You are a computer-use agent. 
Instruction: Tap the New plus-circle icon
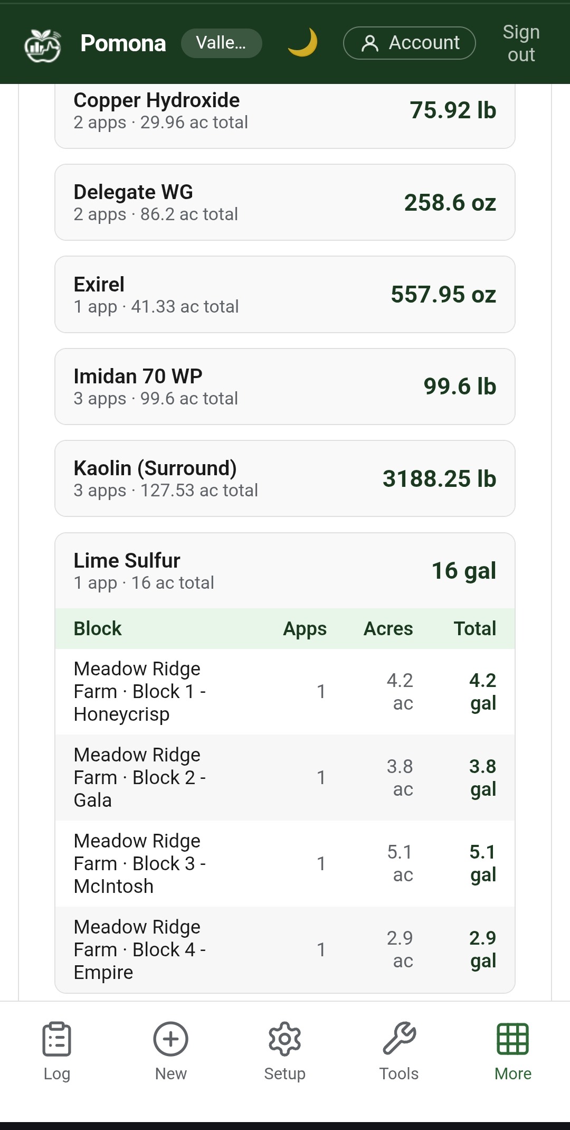pos(170,1039)
